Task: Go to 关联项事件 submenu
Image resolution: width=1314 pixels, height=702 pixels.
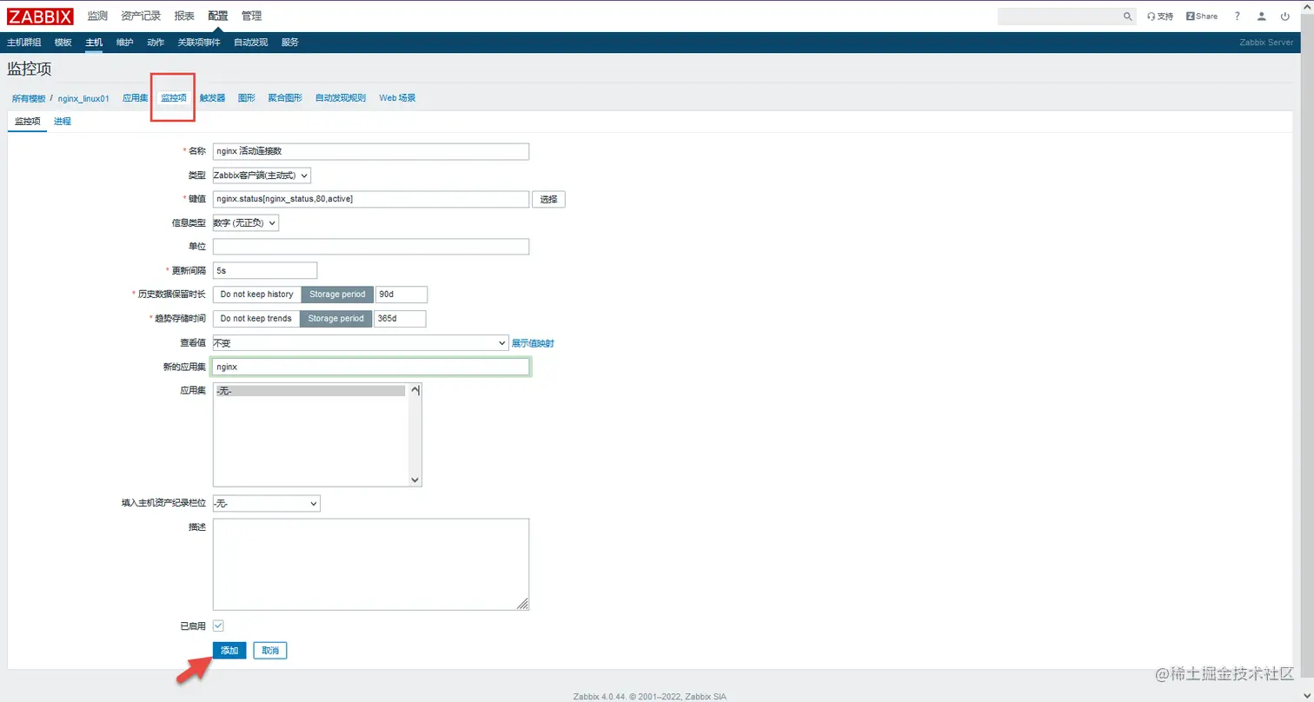Action: coord(199,43)
